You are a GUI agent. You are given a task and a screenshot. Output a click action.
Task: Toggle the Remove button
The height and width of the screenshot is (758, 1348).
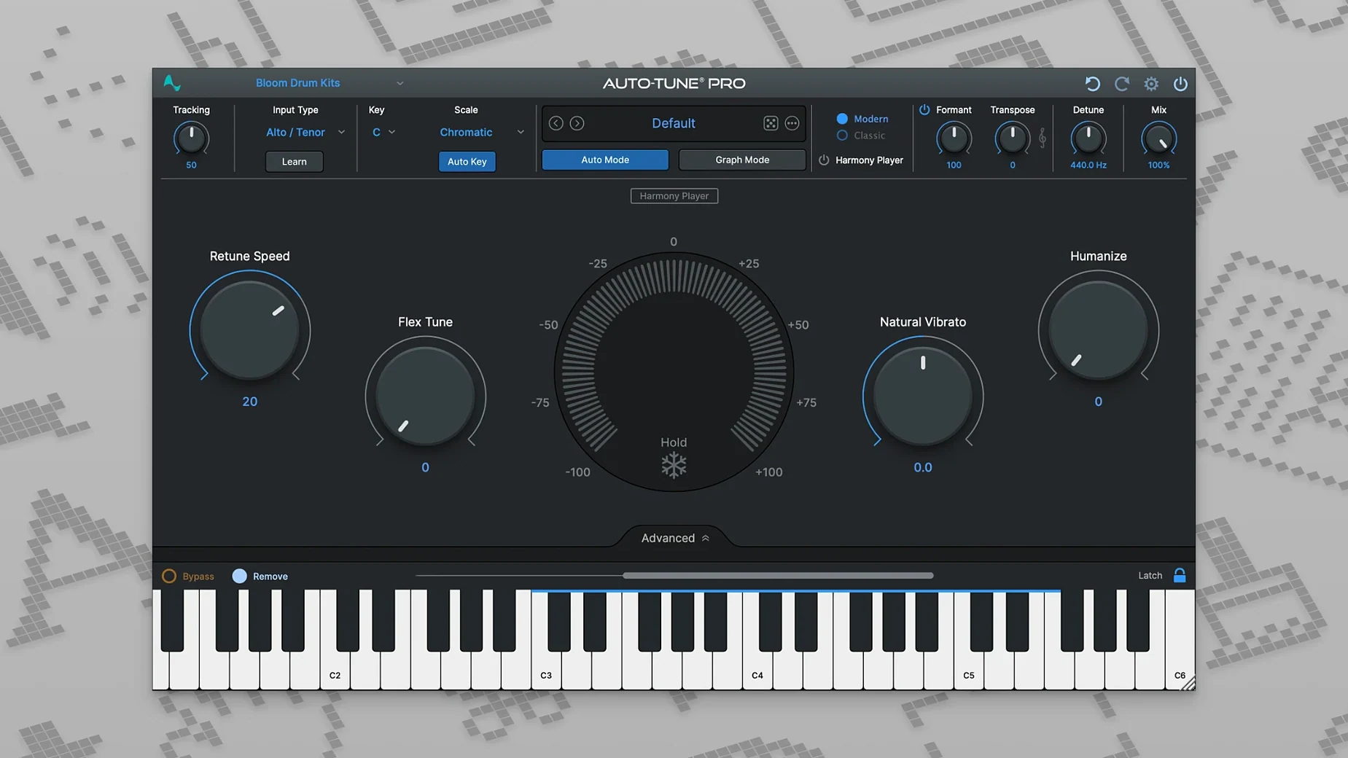239,576
